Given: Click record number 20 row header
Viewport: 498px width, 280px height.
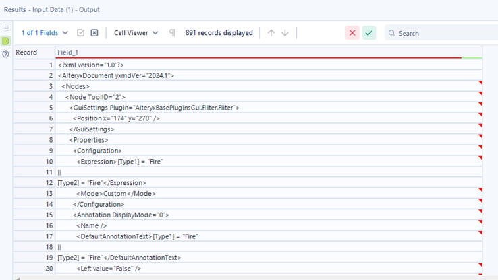Looking at the screenshot, I should tap(34, 269).
